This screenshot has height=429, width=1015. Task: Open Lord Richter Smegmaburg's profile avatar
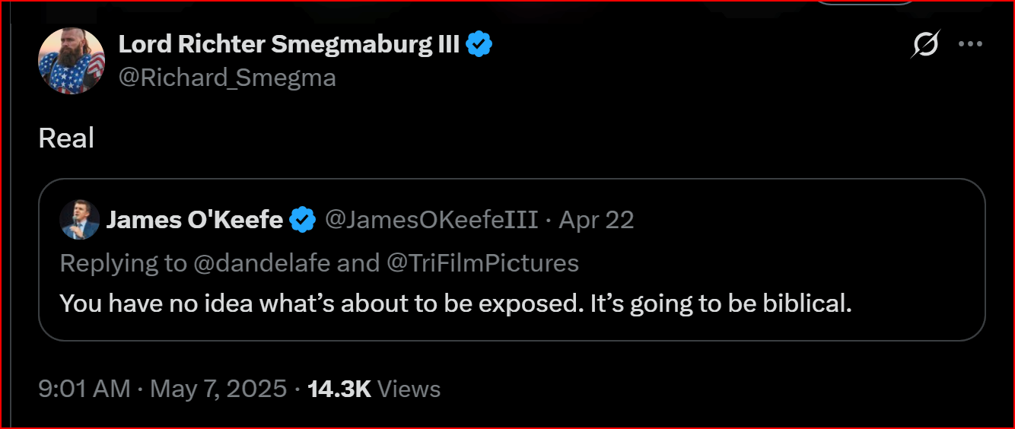[72, 61]
